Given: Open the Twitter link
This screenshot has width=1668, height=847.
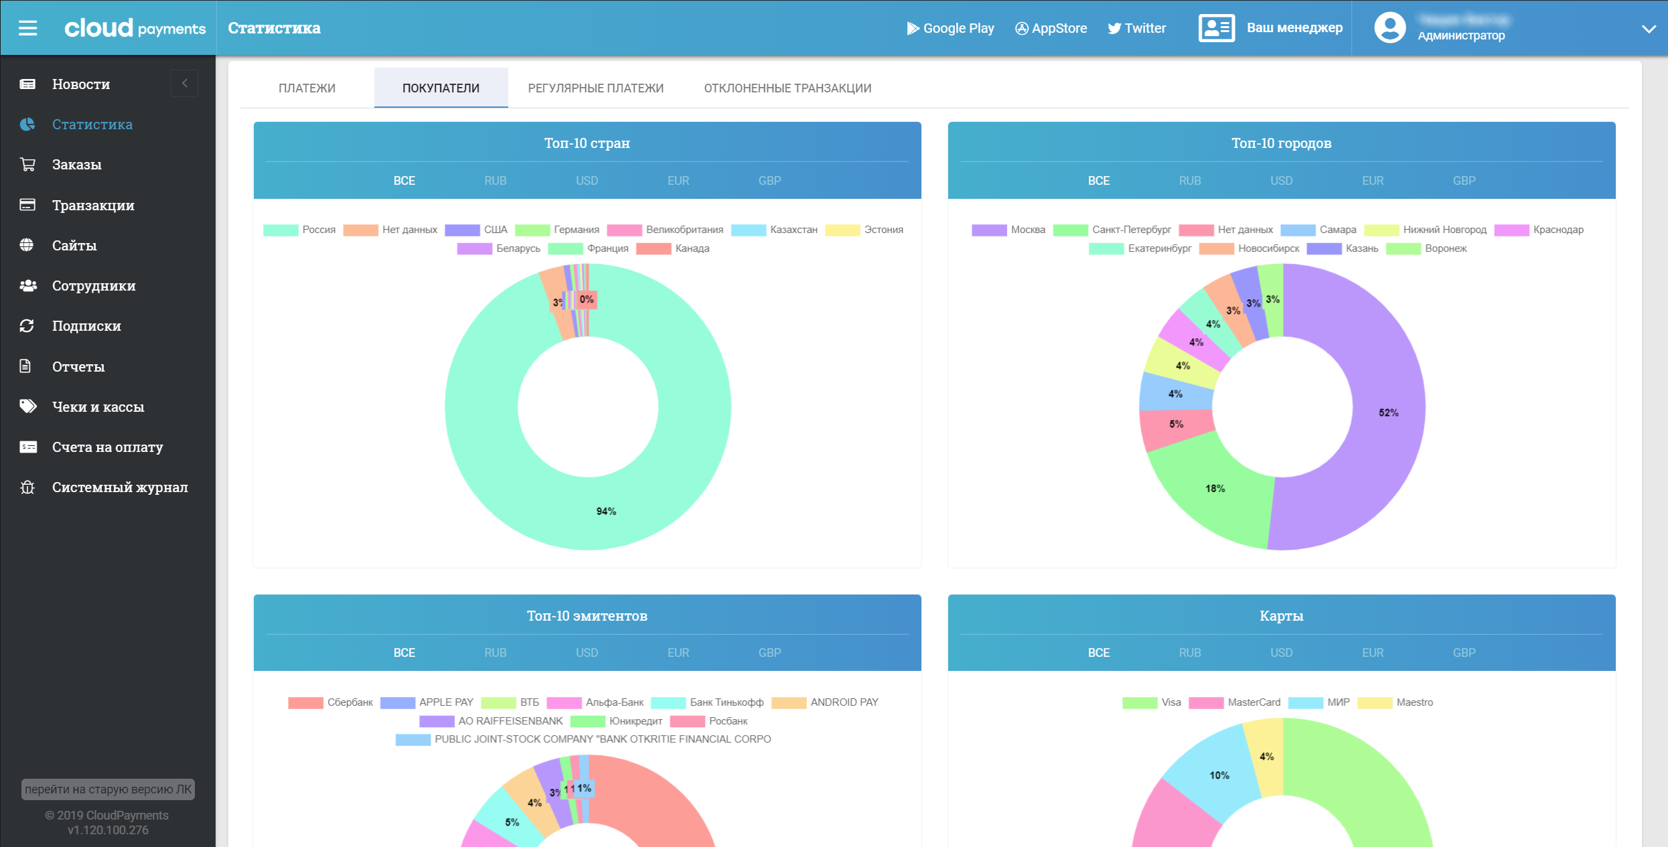Looking at the screenshot, I should [1137, 28].
